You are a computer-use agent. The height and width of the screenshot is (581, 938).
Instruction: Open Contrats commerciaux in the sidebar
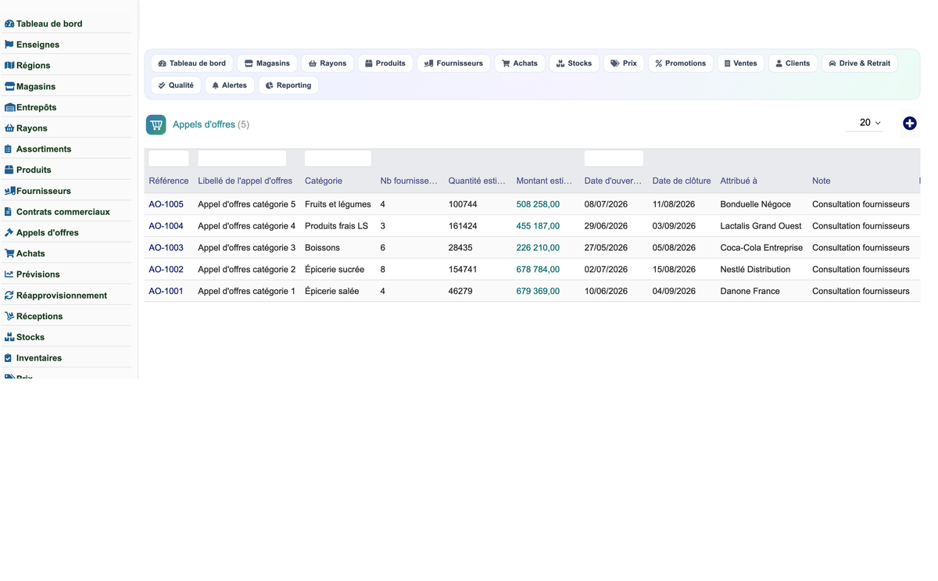(57, 212)
